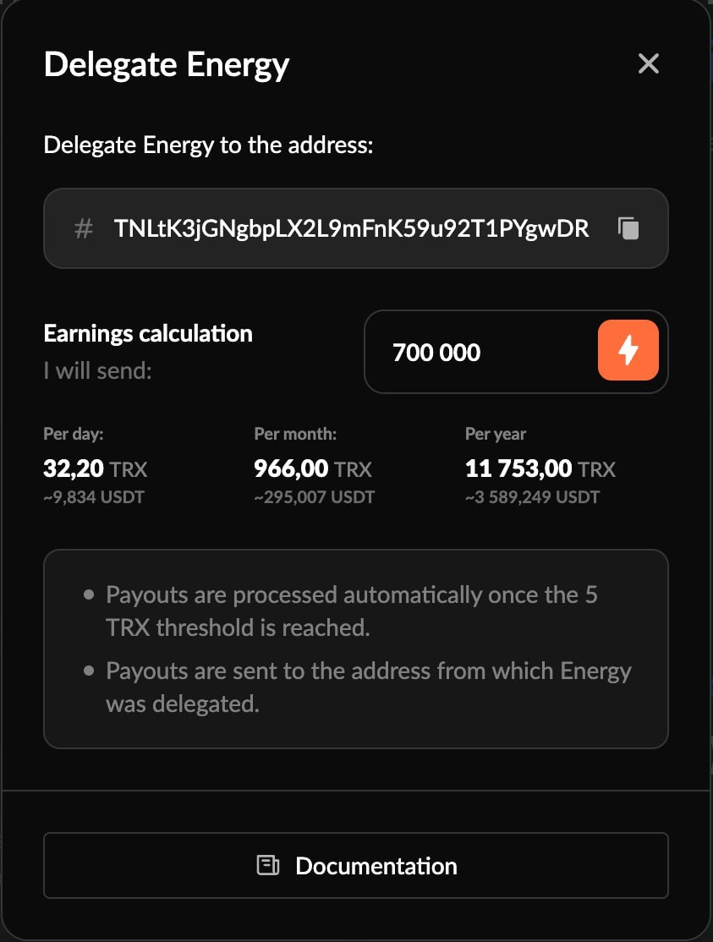The image size is (713, 942).
Task: Click the ~295,007 USDT monthly estimate
Action: coord(314,497)
